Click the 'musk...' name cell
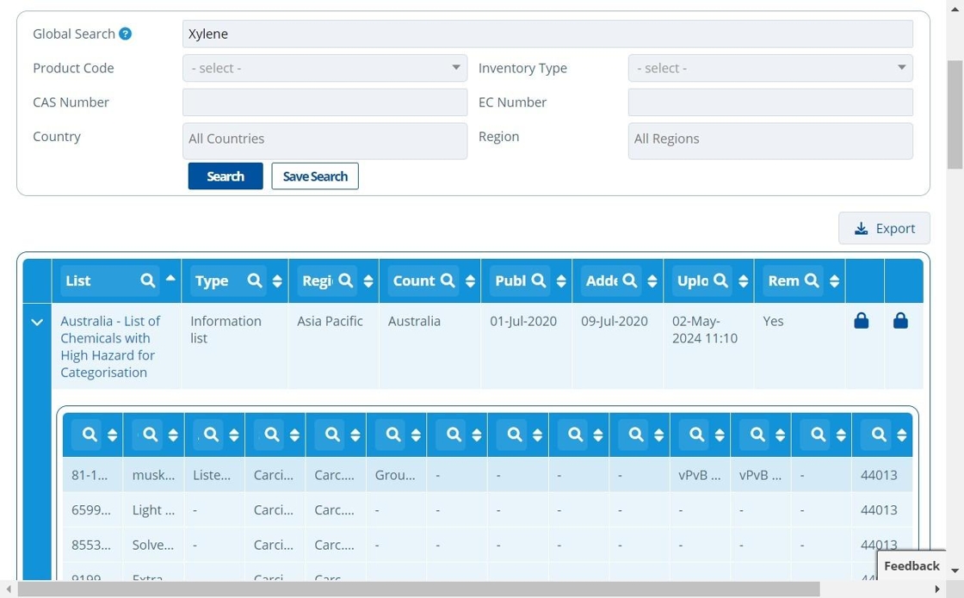Image resolution: width=964 pixels, height=598 pixels. [x=153, y=474]
